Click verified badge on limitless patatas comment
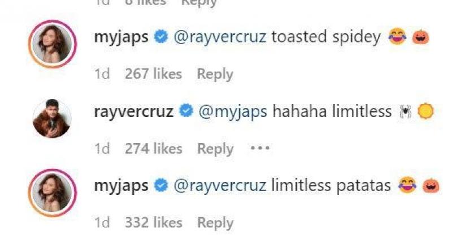 [161, 185]
